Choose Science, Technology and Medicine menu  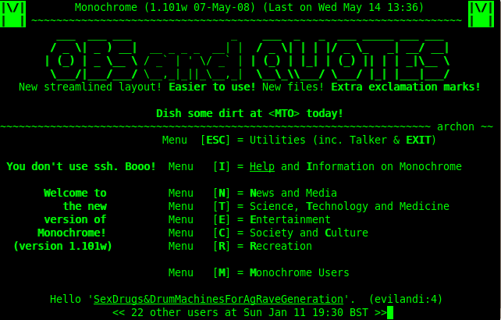(x=349, y=207)
